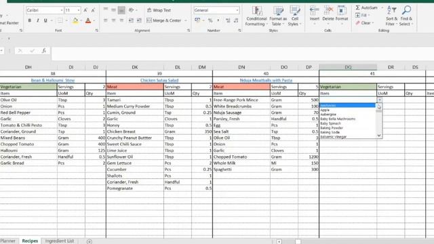Increase font size with the larger A
Screen dimensions: 434x244
click(85, 10)
